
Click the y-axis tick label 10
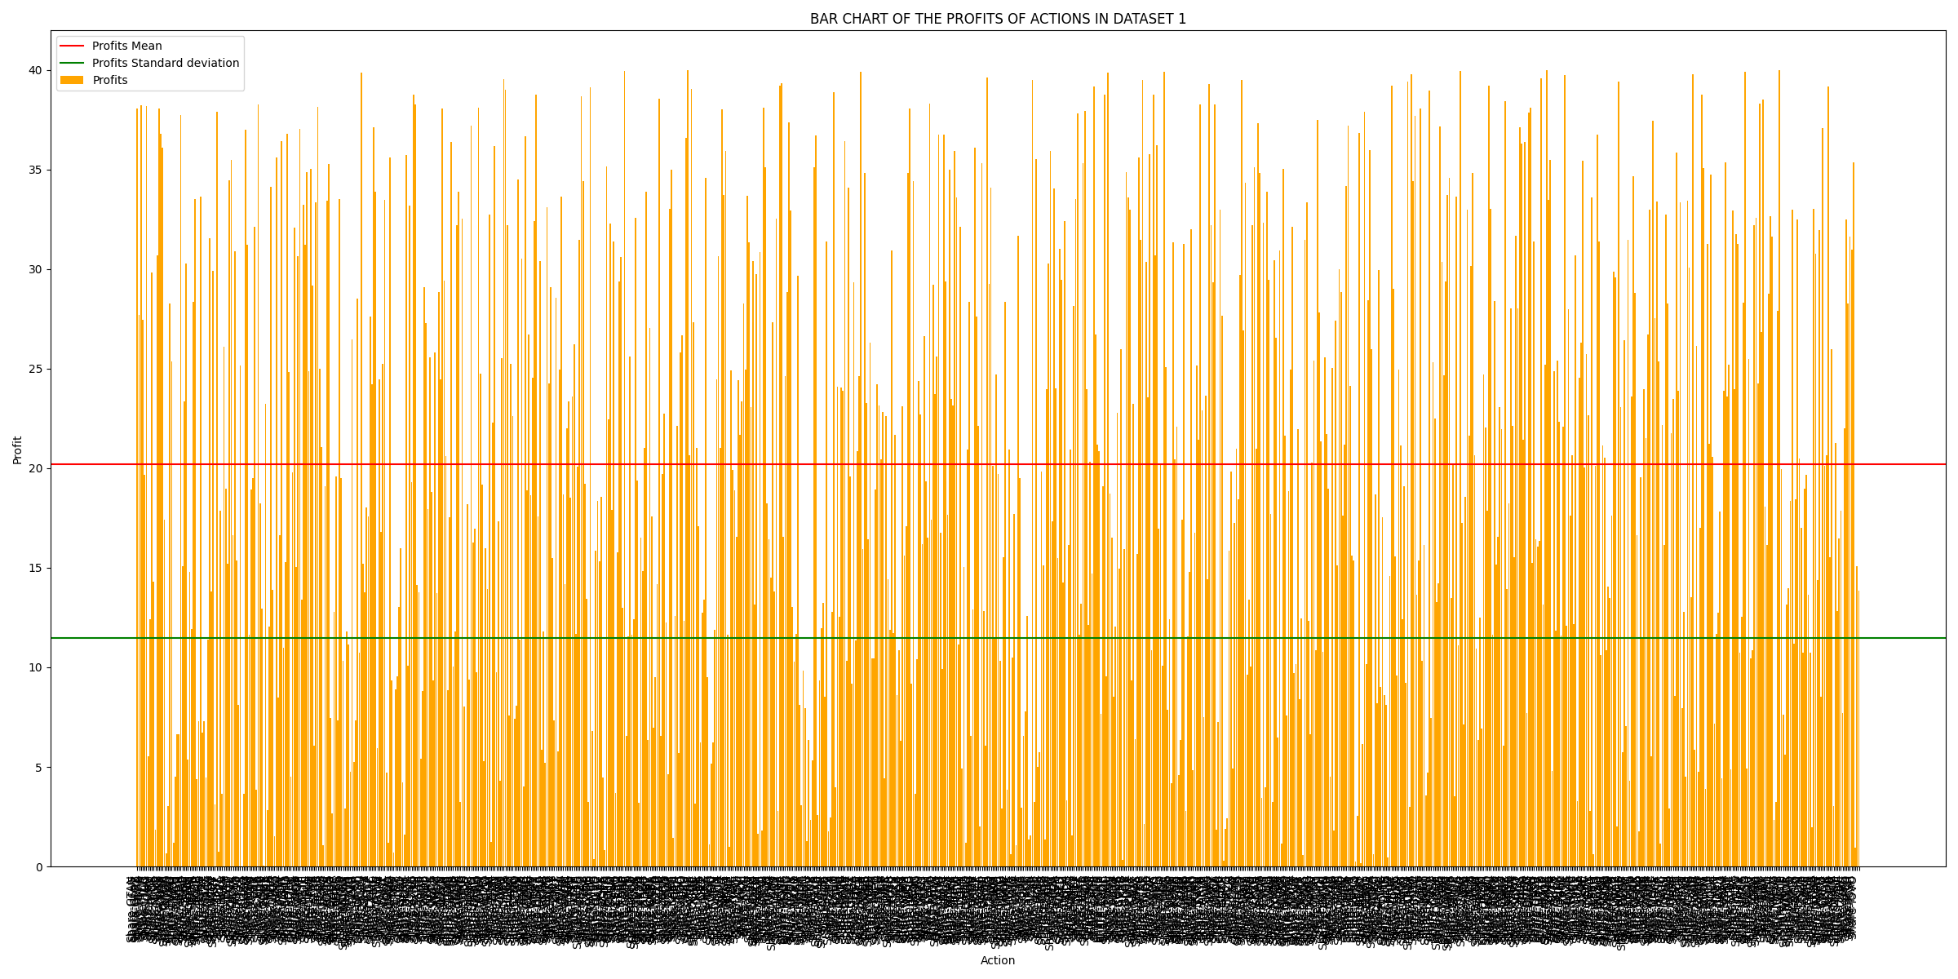click(x=35, y=667)
